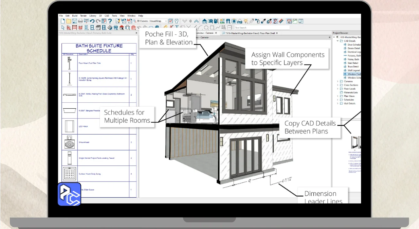Expand the Cross Sections folder

tap(337, 85)
